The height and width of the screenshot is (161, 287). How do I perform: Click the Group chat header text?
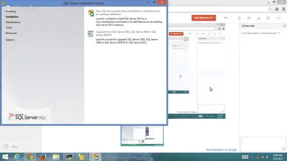(x=248, y=26)
